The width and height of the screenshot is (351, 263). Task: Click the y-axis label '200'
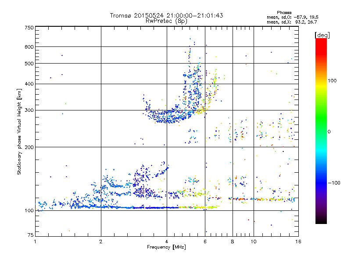[29, 147]
